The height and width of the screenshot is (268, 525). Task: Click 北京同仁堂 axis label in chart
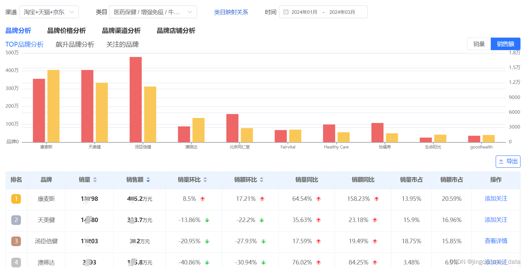tap(240, 147)
